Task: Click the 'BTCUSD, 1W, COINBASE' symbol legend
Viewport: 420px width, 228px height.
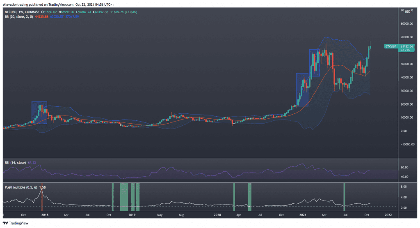Action: pyautogui.click(x=22, y=12)
